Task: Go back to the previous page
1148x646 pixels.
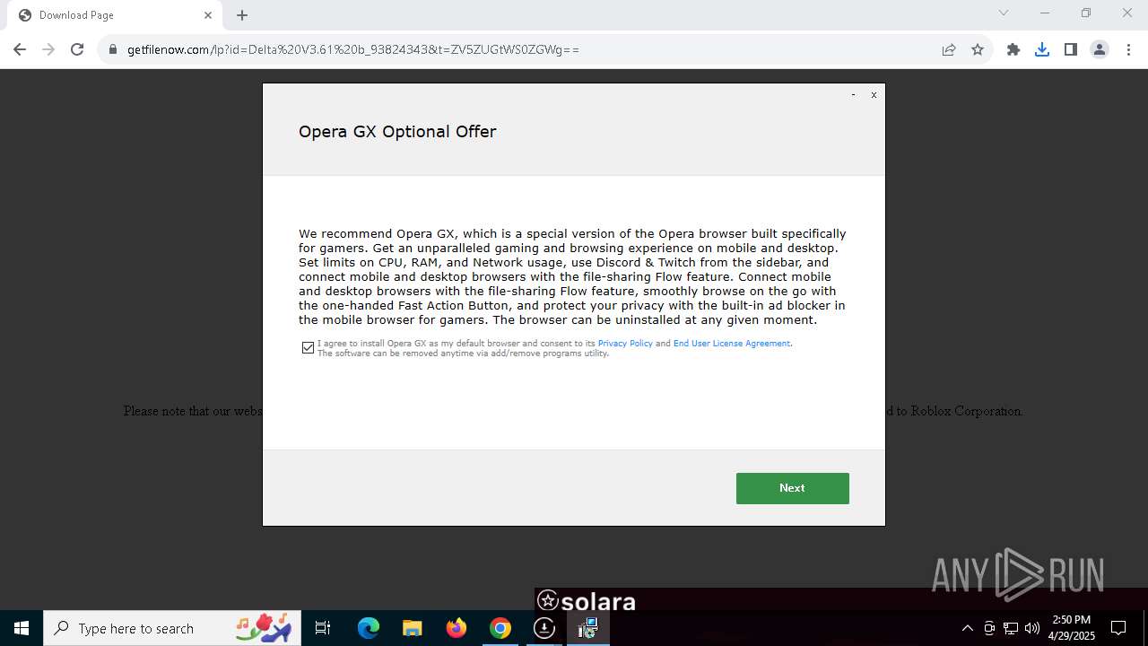Action: click(x=20, y=49)
